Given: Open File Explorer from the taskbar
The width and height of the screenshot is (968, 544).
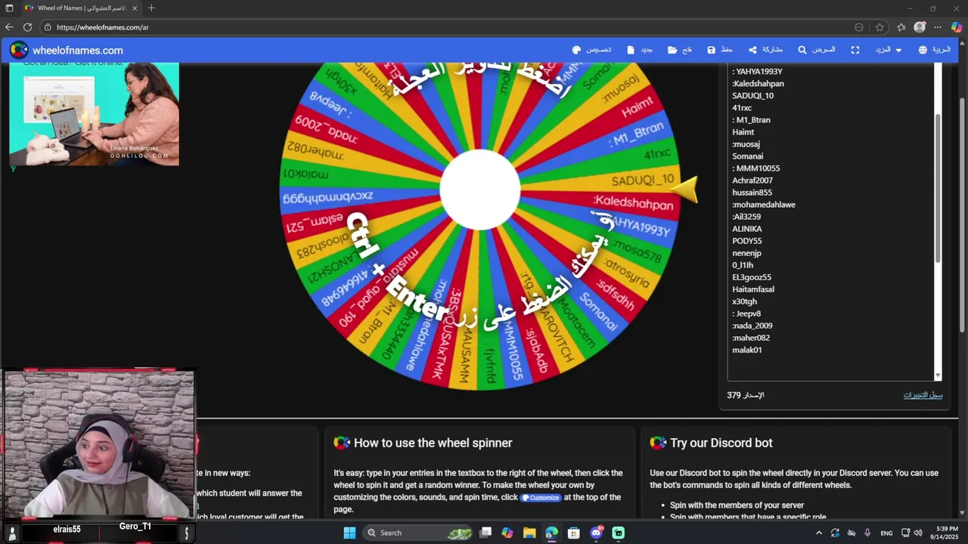Looking at the screenshot, I should (529, 533).
